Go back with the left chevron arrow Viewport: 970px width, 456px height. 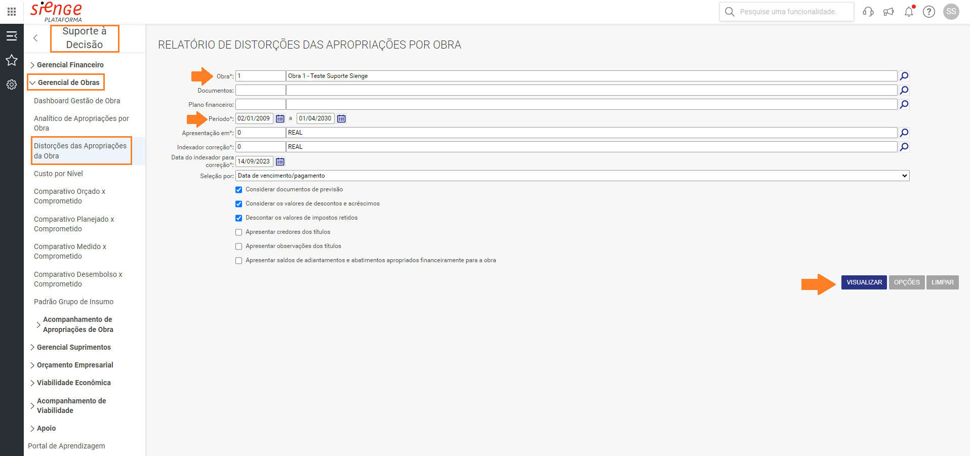coord(35,38)
